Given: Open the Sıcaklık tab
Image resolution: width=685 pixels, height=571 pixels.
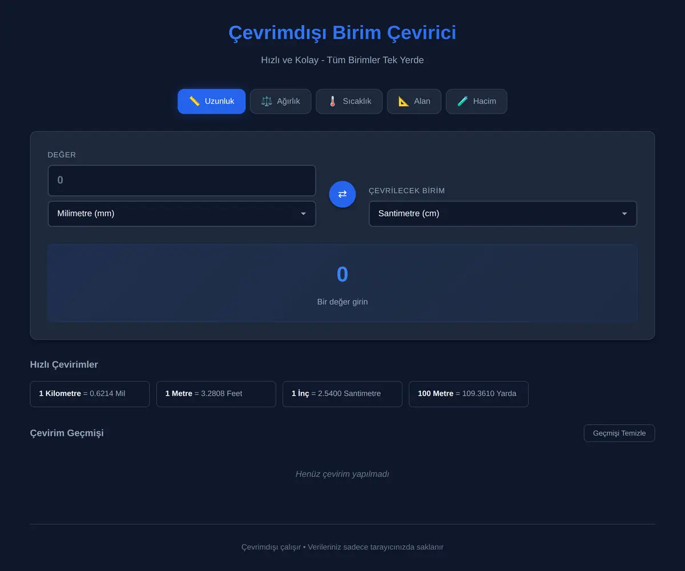Looking at the screenshot, I should click(349, 101).
